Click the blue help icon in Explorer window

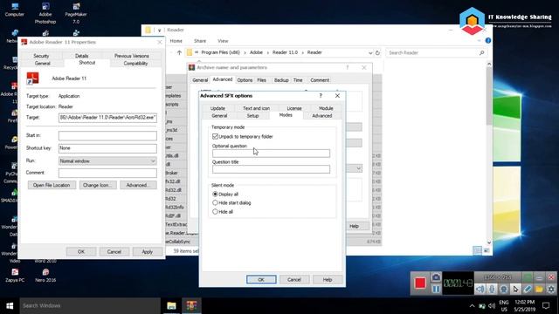click(488, 41)
